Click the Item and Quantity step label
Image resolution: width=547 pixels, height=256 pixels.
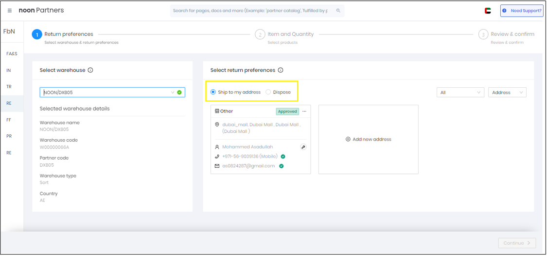(291, 34)
